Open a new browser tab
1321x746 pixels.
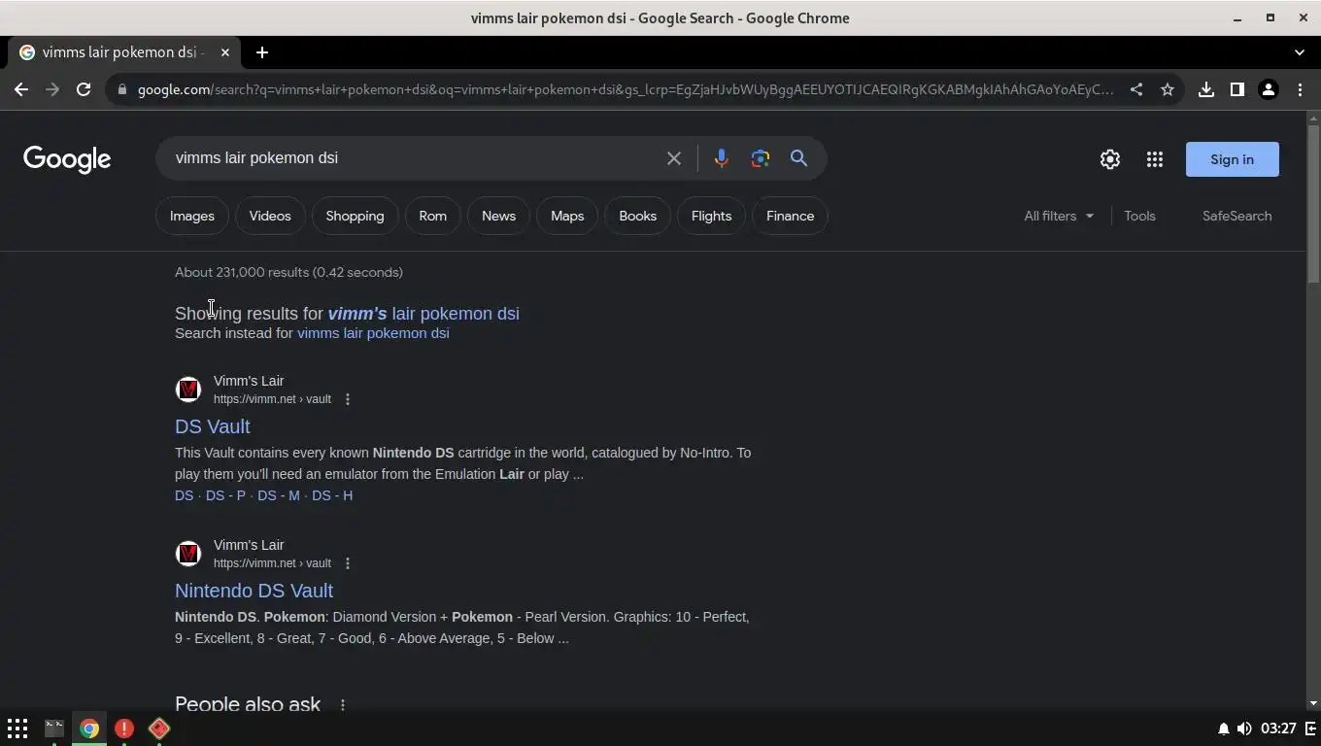click(x=262, y=52)
